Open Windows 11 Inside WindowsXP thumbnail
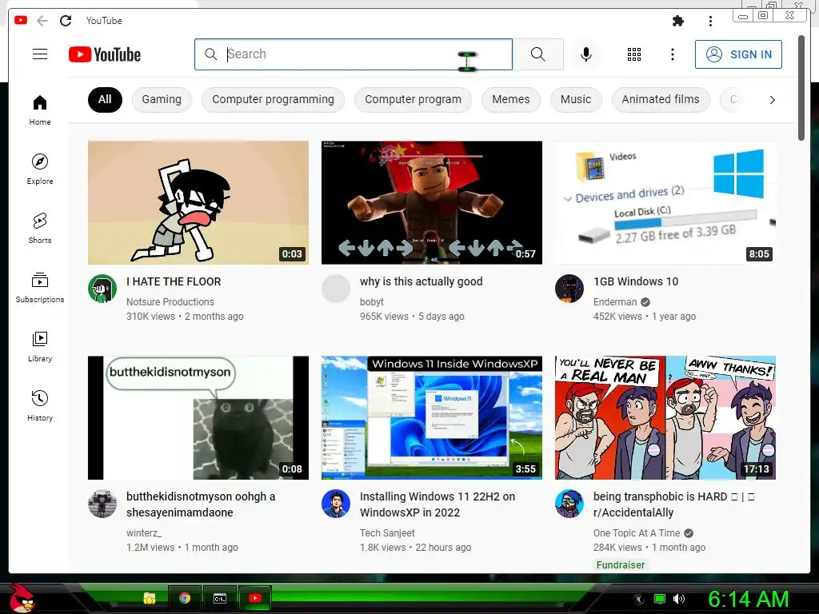Viewport: 819px width, 614px height. [432, 417]
